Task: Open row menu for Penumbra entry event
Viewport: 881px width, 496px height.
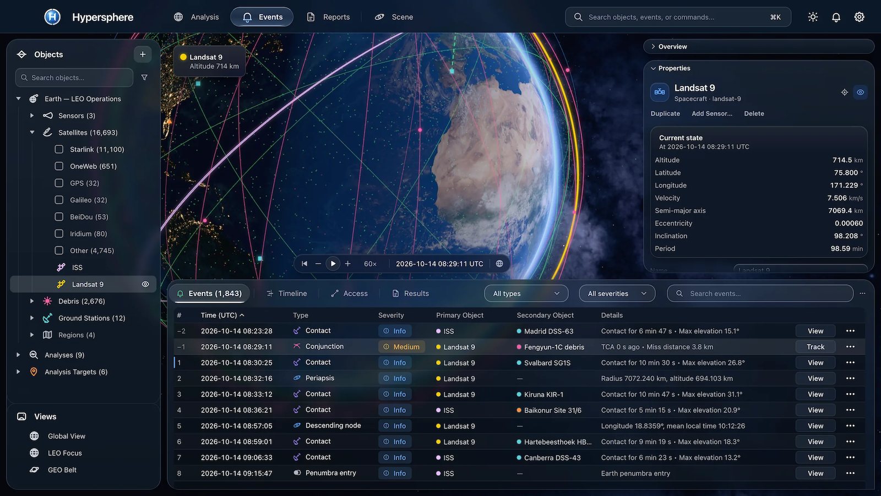Action: tap(850, 473)
